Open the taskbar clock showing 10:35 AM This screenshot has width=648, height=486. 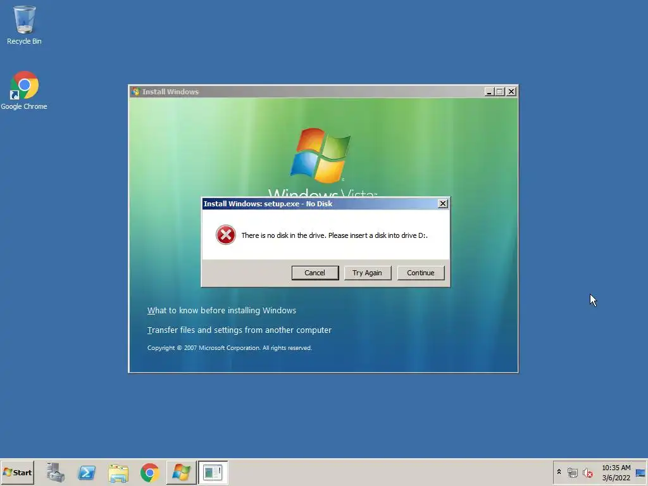(x=616, y=472)
